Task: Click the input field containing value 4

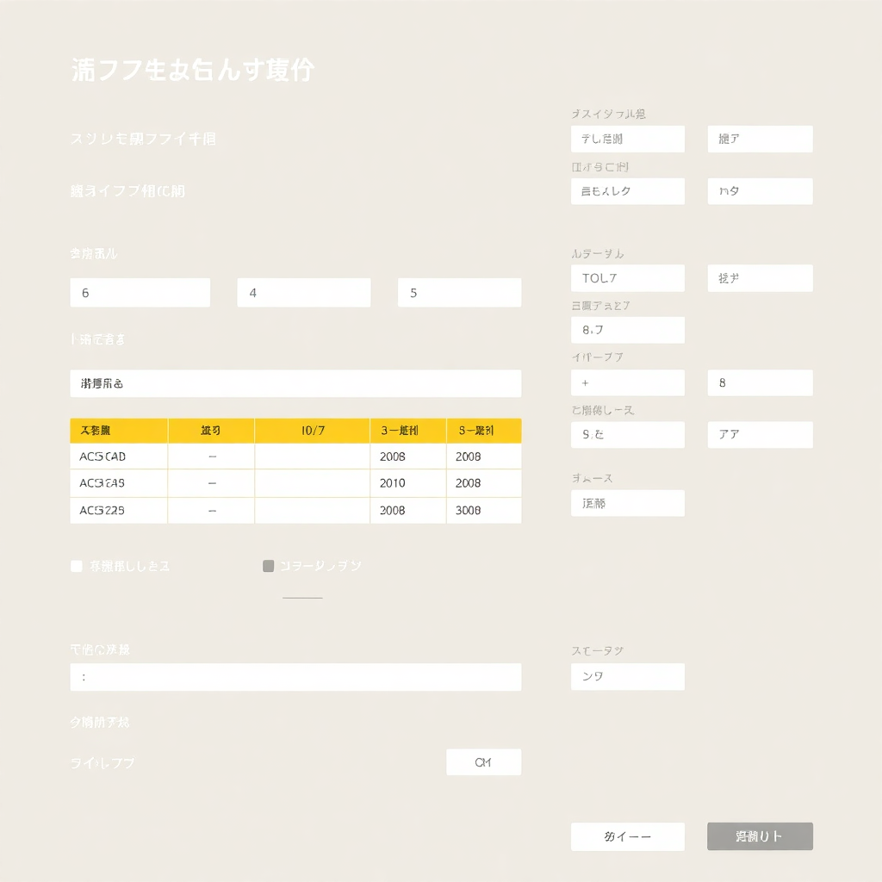Action: tap(303, 292)
